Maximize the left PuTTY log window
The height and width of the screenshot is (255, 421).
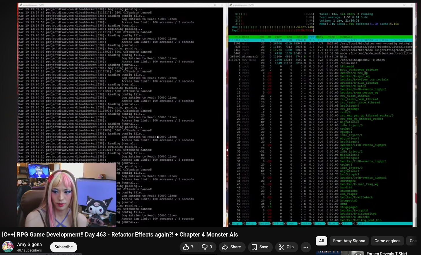pos(215,5)
